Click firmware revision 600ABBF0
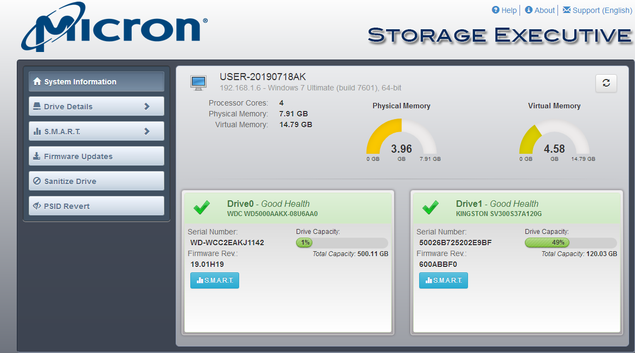Screen dimensions: 635x353 coord(438,264)
